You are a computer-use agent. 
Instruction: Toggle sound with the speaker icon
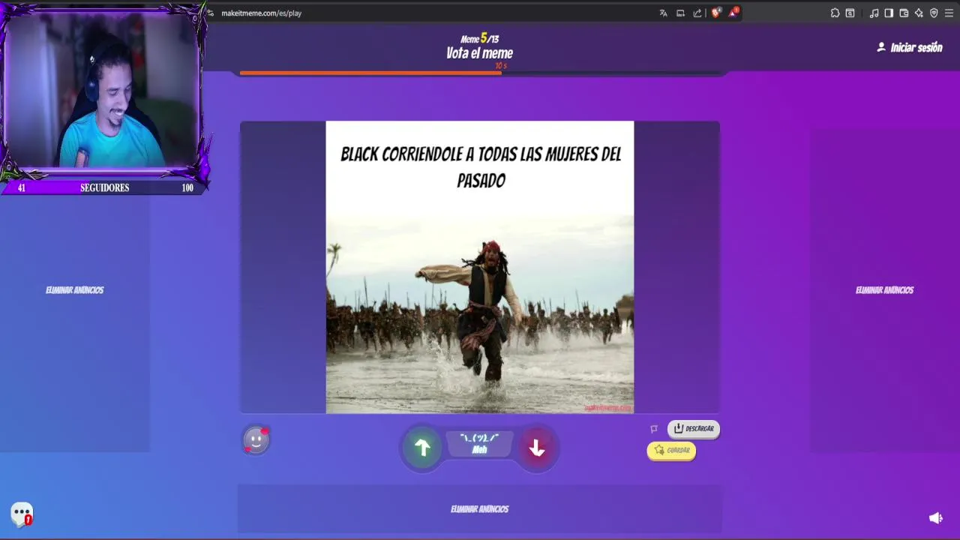(935, 518)
